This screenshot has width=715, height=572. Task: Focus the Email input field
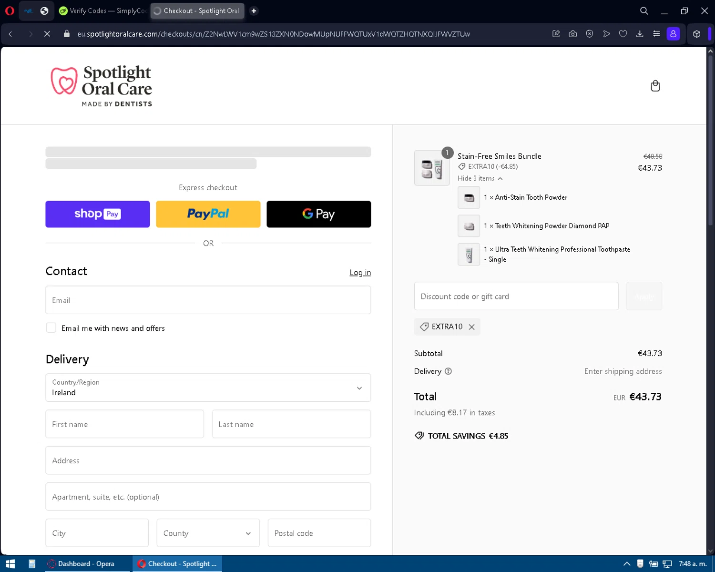click(x=208, y=300)
